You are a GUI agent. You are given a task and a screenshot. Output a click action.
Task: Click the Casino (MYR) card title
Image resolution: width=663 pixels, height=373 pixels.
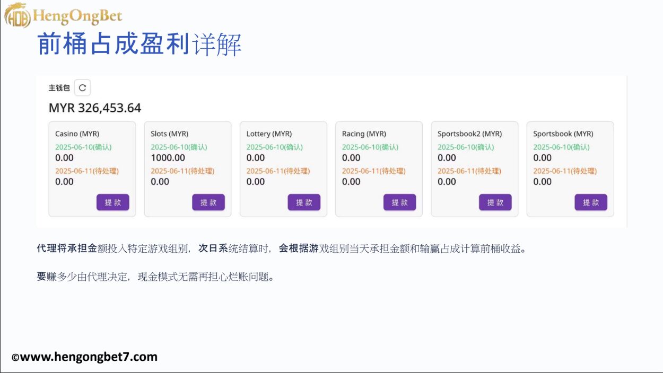point(77,134)
